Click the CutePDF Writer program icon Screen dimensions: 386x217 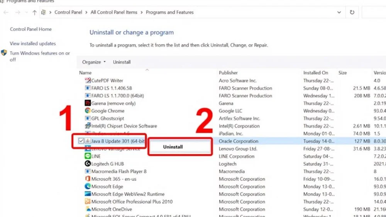click(88, 80)
